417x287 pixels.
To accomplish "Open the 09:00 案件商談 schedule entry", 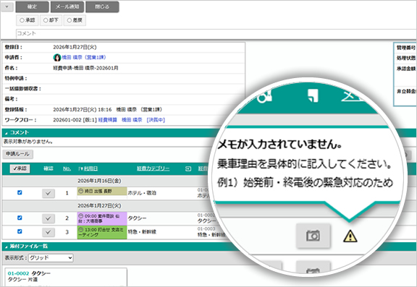I will click(102, 218).
